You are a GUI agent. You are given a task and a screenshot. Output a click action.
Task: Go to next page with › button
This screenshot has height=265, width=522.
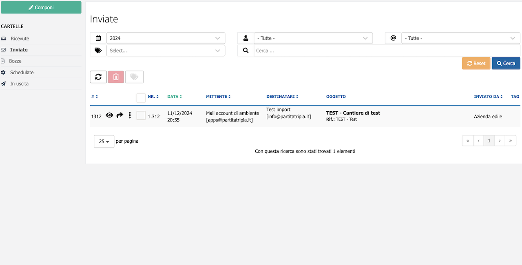(x=500, y=141)
